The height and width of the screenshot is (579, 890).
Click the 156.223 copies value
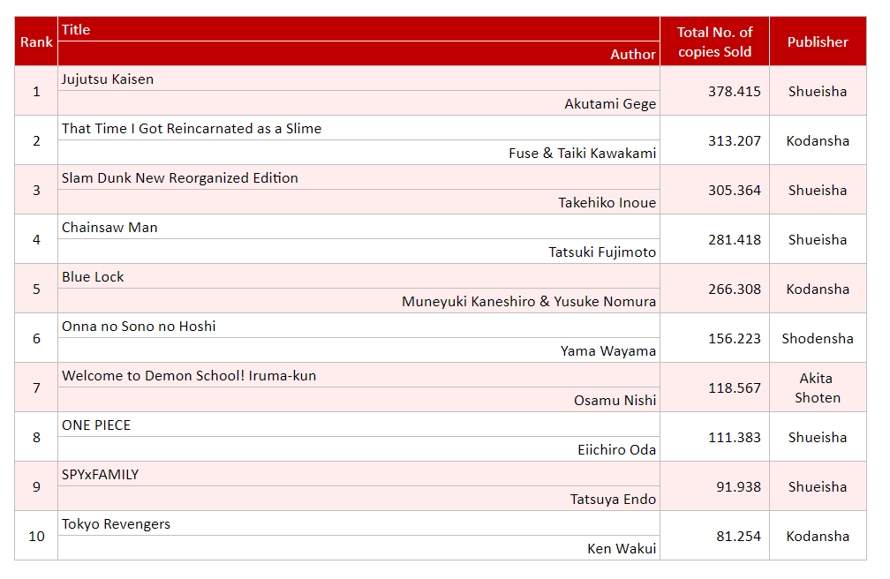point(734,338)
